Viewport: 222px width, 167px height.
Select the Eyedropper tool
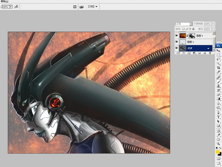[218, 135]
